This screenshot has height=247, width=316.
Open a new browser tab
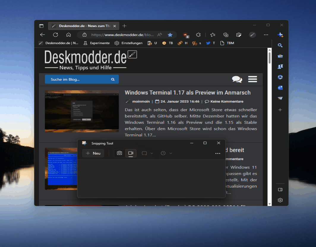[x=124, y=26]
